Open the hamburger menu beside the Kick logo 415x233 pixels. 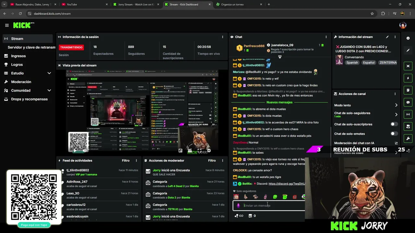pyautogui.click(x=7, y=25)
